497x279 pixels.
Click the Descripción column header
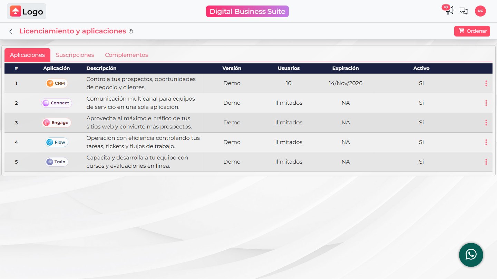(101, 68)
